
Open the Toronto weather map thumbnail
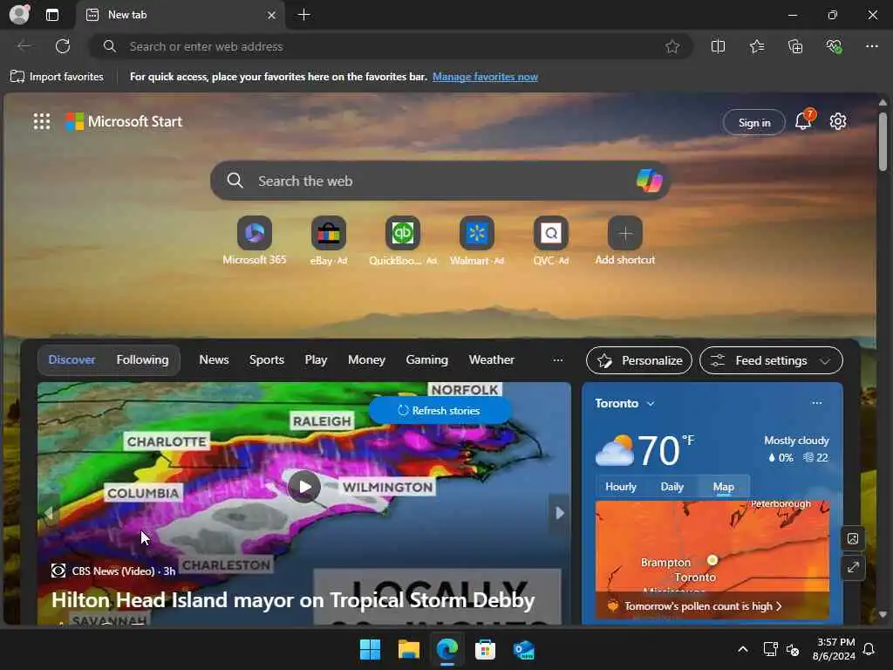(712, 558)
